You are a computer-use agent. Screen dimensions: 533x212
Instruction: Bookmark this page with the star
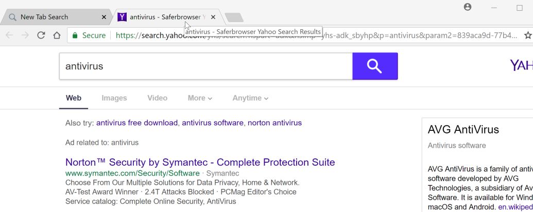coord(527,35)
